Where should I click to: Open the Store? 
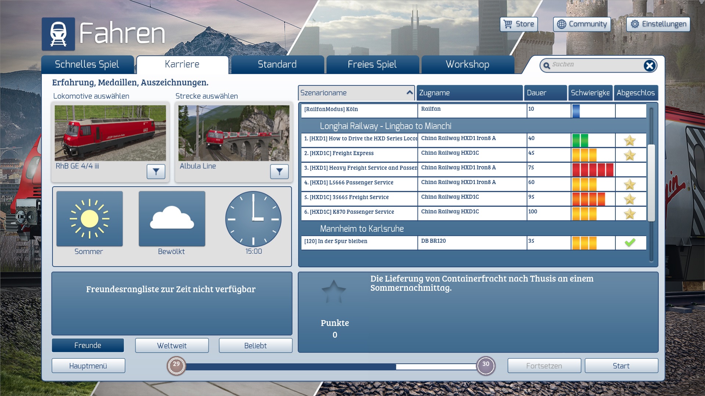coord(519,24)
